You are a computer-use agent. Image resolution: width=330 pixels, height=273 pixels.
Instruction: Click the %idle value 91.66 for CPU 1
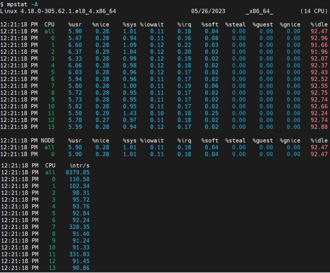pos(319,45)
